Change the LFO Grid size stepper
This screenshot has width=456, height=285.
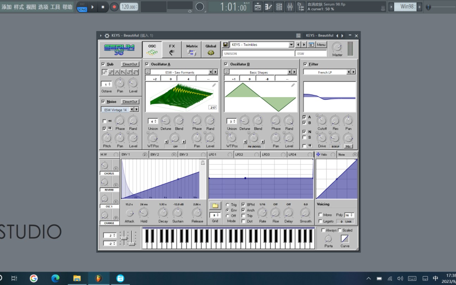tap(215, 215)
